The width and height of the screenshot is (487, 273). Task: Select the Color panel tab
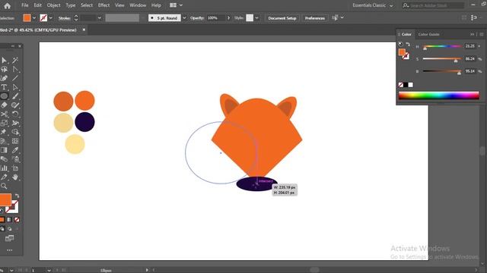tap(406, 34)
